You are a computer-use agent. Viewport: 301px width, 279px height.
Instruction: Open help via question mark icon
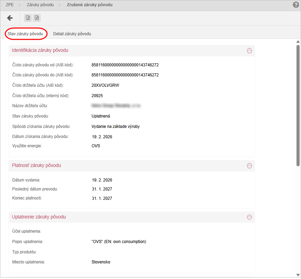pos(296,5)
